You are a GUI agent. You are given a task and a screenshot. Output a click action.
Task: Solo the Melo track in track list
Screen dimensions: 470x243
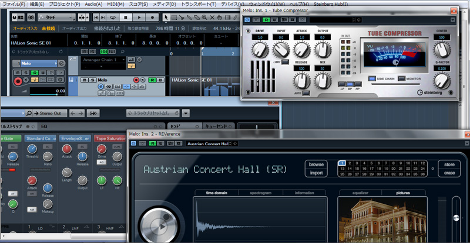point(92,80)
